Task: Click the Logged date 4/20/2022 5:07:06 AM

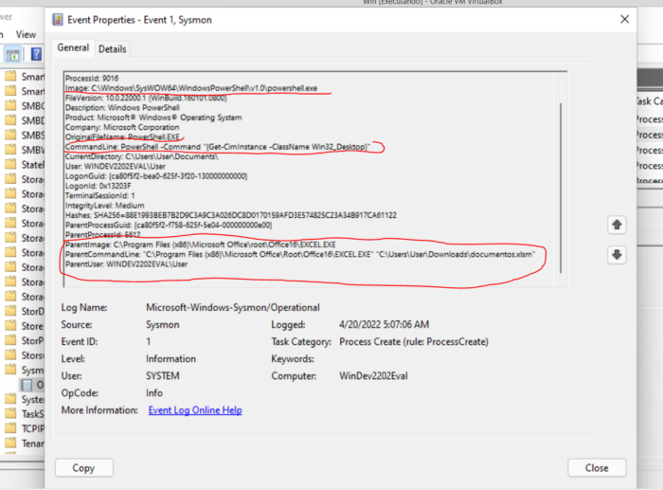Action: click(384, 324)
